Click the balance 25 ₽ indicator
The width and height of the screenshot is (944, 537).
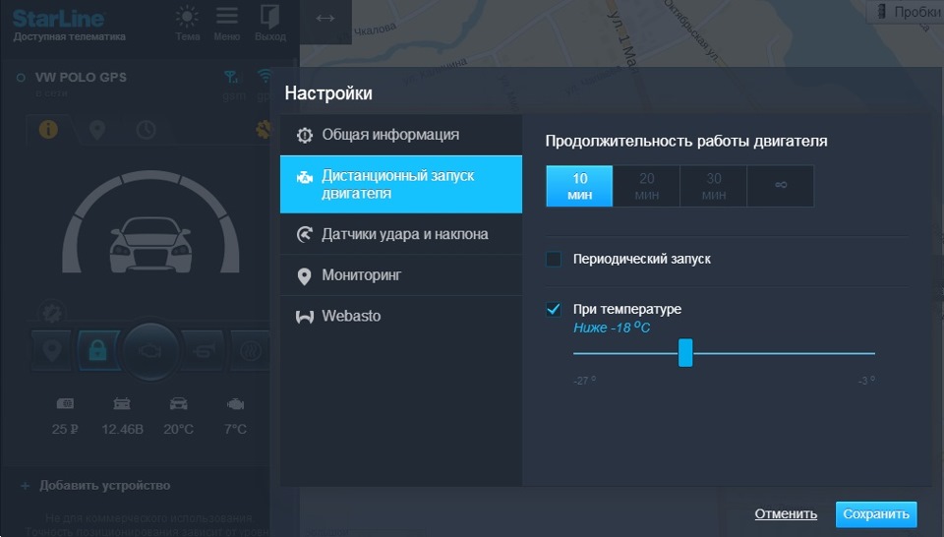[65, 417]
